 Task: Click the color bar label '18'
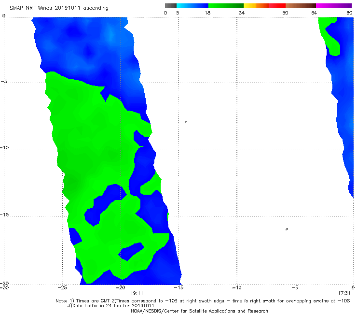[x=207, y=13]
